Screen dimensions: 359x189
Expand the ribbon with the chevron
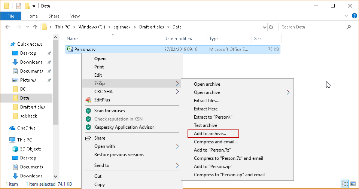coord(347,16)
